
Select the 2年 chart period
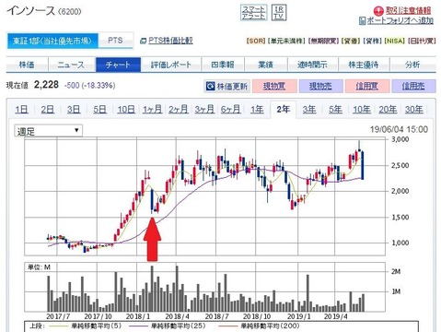(x=284, y=110)
